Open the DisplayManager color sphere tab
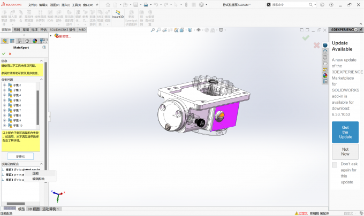This screenshot has height=216, width=364. point(35,41)
